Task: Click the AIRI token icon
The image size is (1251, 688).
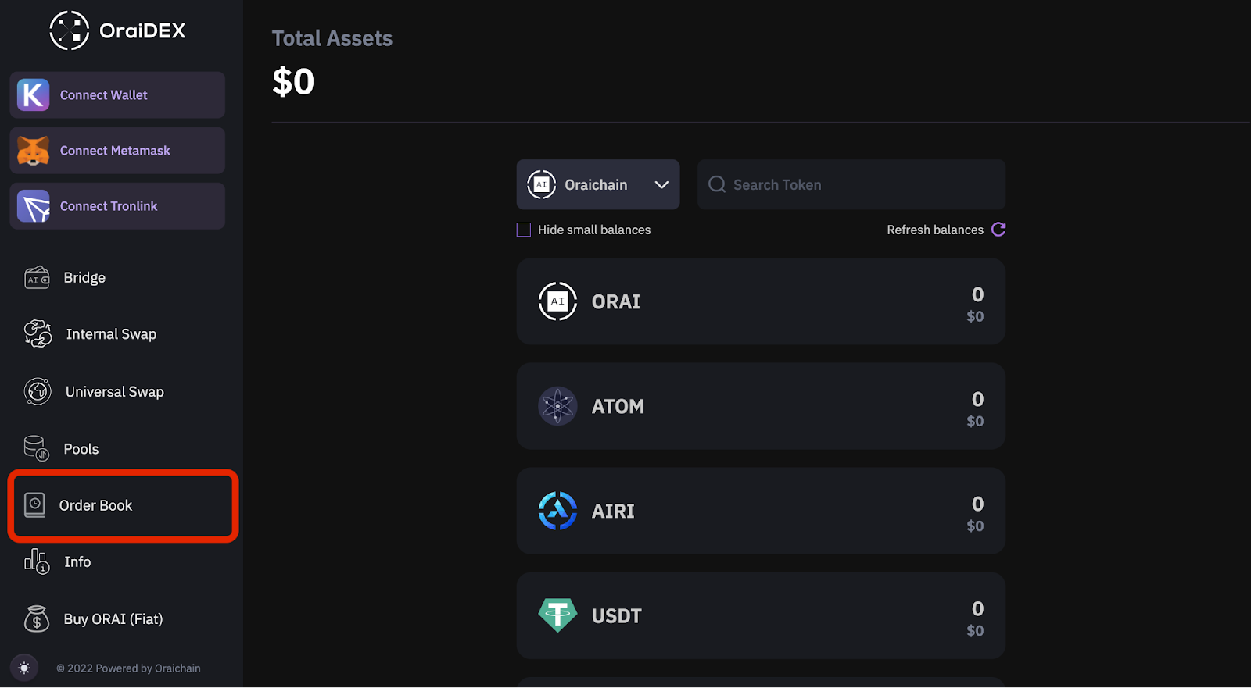Action: [x=557, y=511]
